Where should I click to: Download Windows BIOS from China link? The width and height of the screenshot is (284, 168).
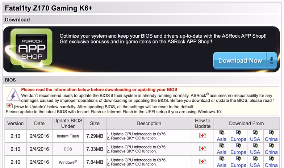(271, 165)
